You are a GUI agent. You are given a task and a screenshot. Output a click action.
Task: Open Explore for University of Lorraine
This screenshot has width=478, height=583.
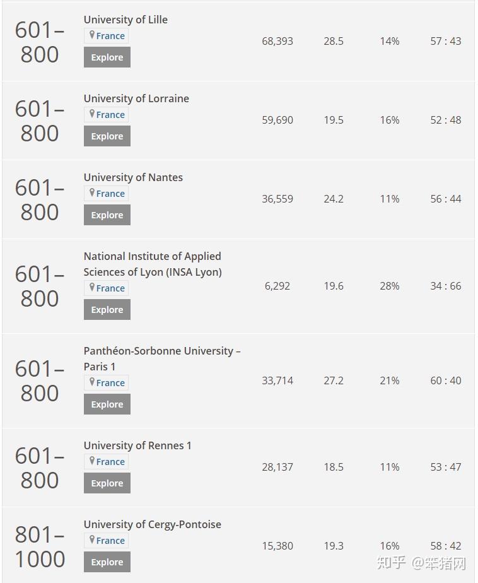click(107, 136)
